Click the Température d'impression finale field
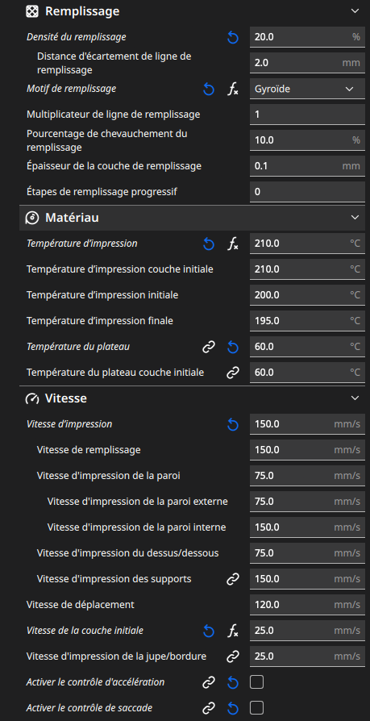370x721 pixels. pos(307,321)
